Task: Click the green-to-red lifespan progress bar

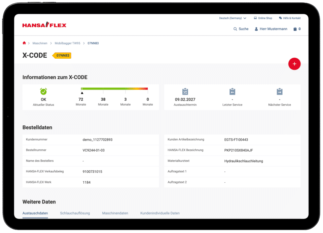Action: click(114, 89)
